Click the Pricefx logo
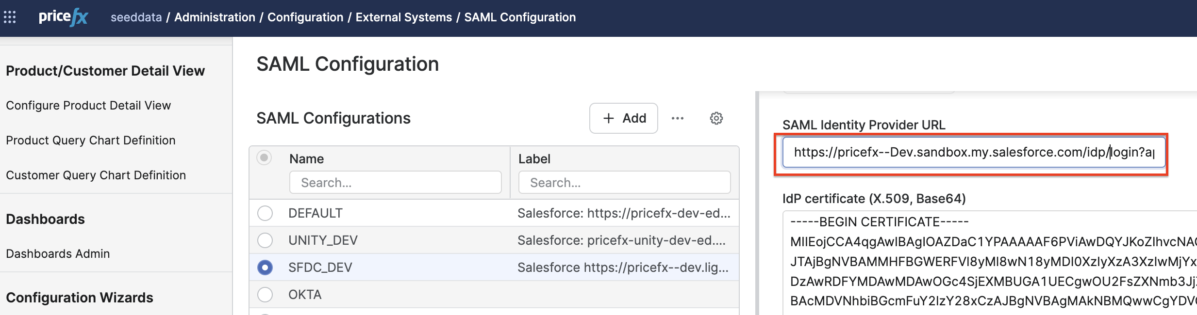This screenshot has height=315, width=1197. point(63,17)
